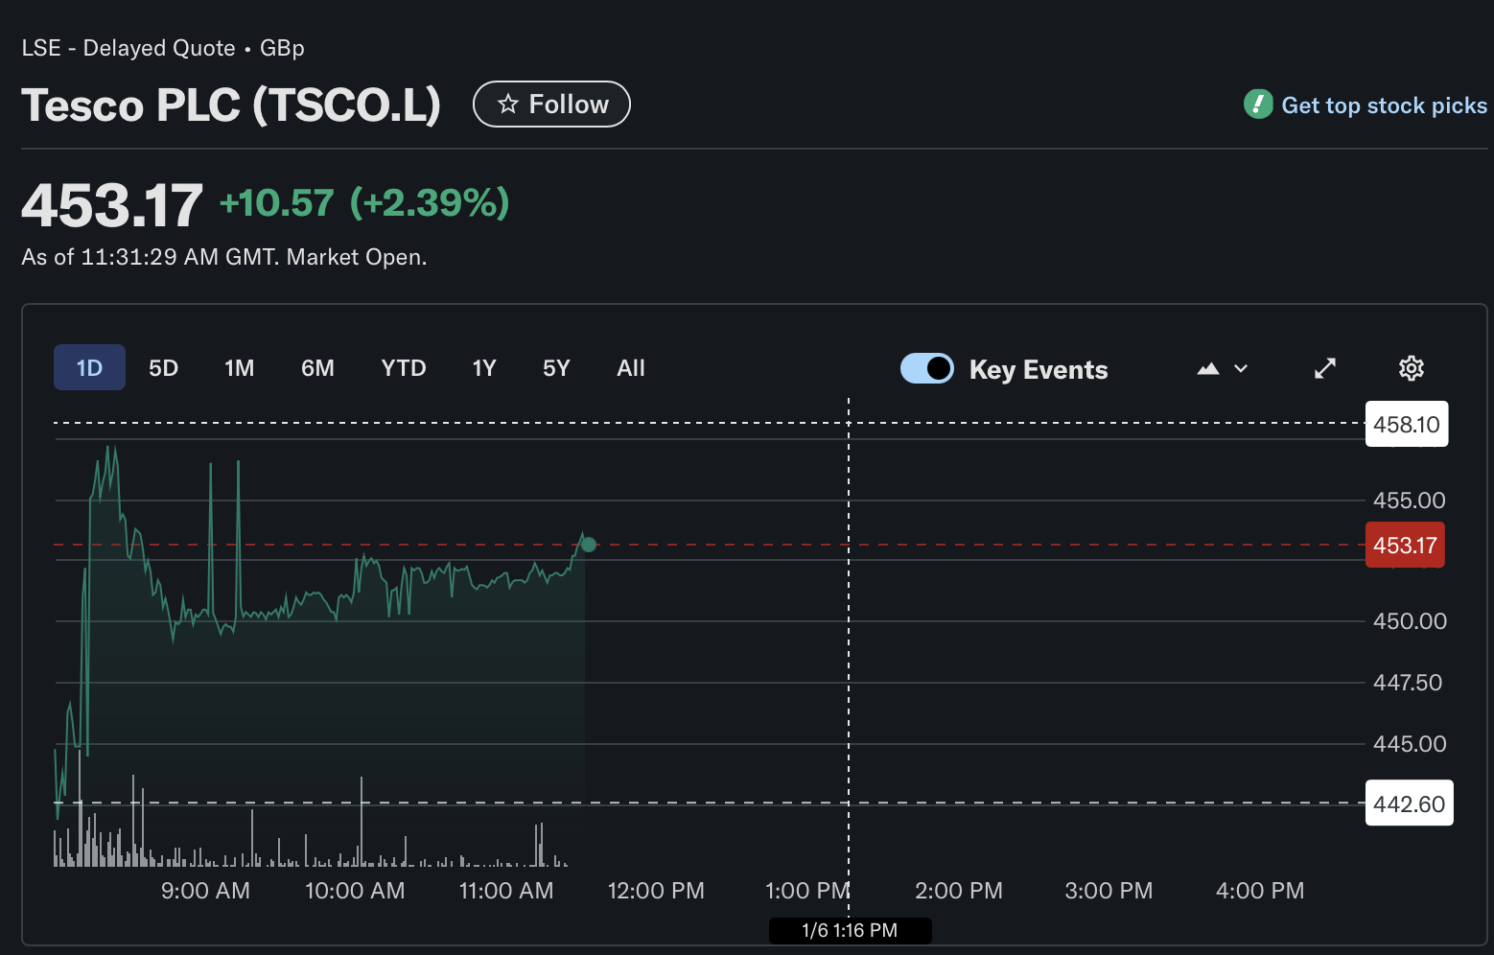Switch chart to YTD range
Viewport: 1494px width, 955px height.
pos(403,368)
